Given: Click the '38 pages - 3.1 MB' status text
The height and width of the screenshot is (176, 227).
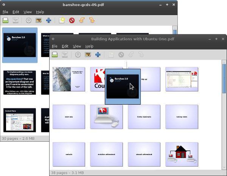Looking at the screenshot, I should [67, 173].
